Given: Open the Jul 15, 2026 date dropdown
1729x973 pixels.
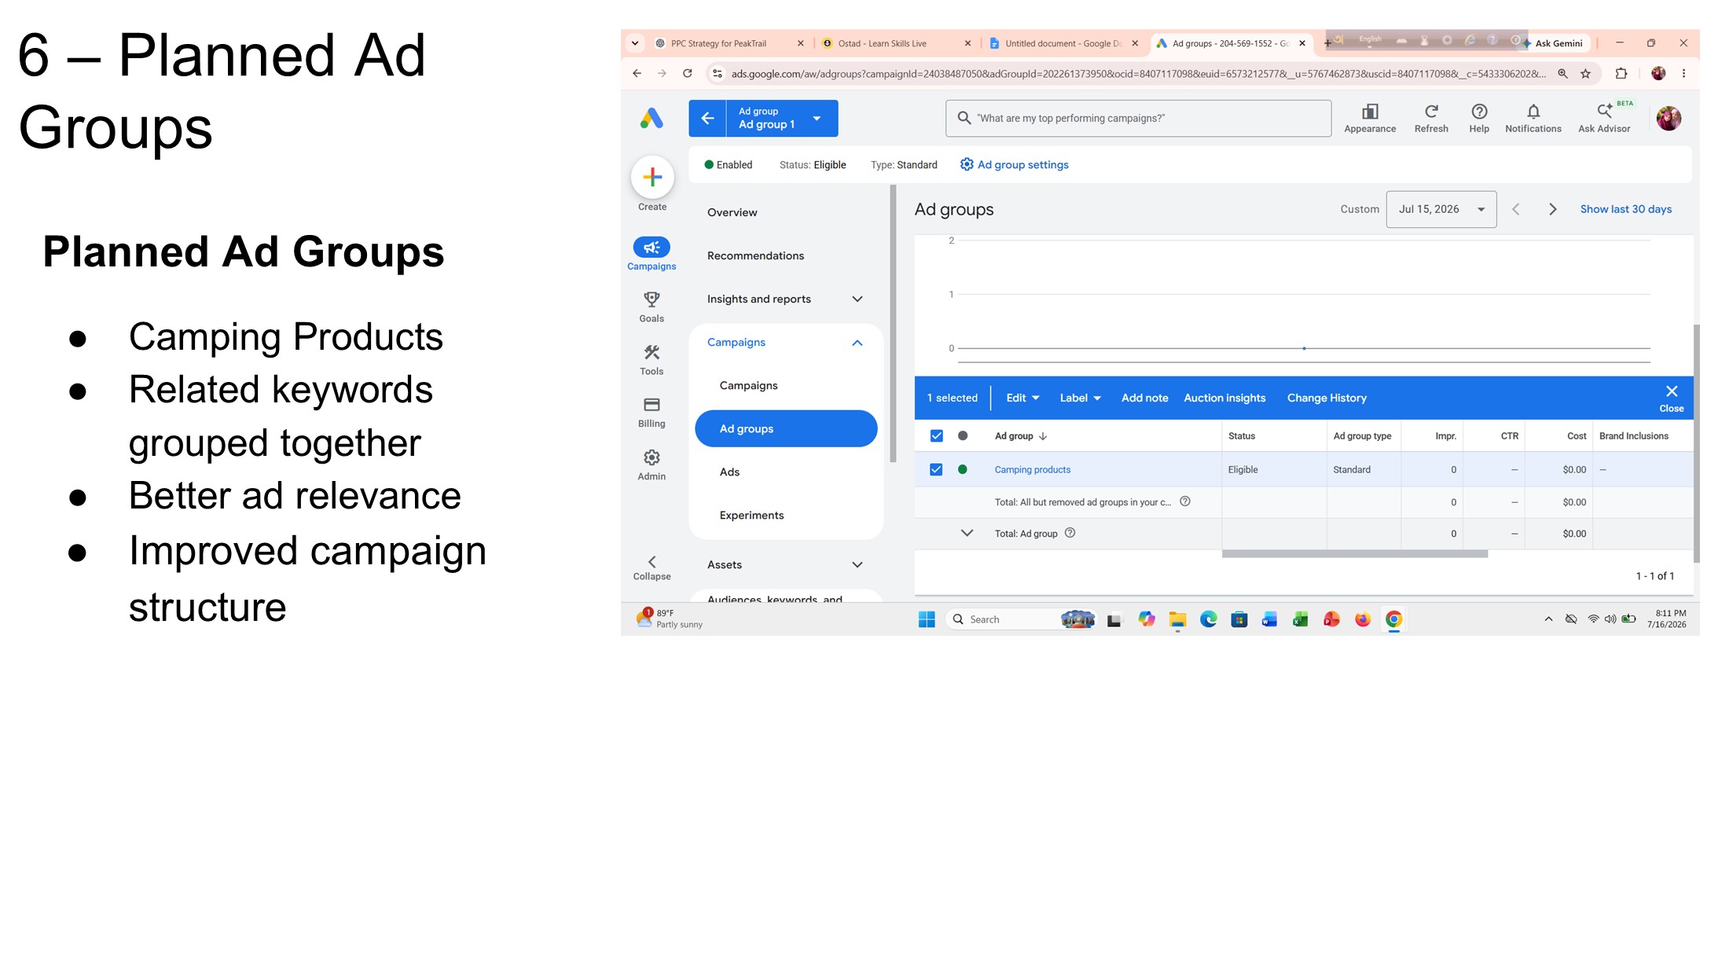Looking at the screenshot, I should point(1441,209).
